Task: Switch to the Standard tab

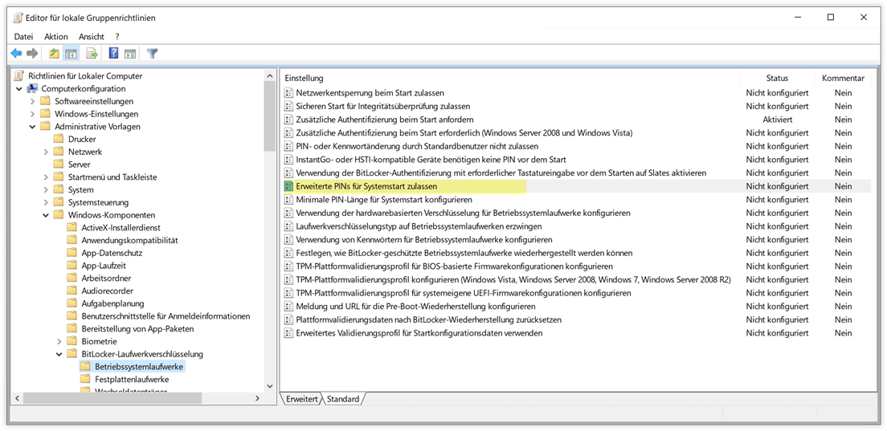Action: (x=343, y=399)
